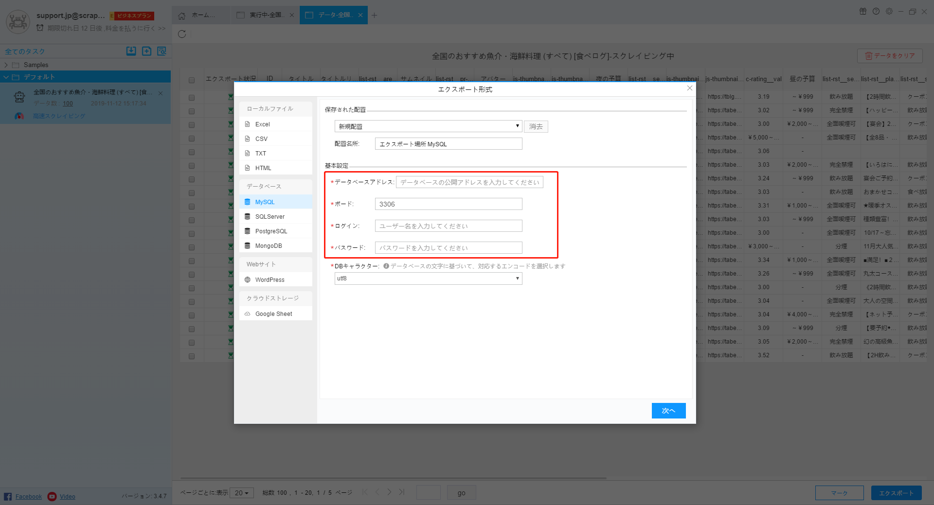Open settings gear icon in title bar

889,11
